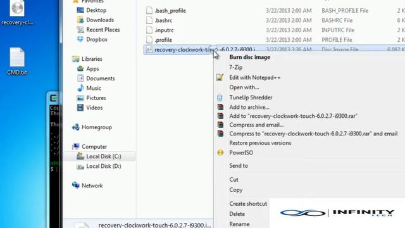
Task: Select the .profile file
Action: pos(163,40)
